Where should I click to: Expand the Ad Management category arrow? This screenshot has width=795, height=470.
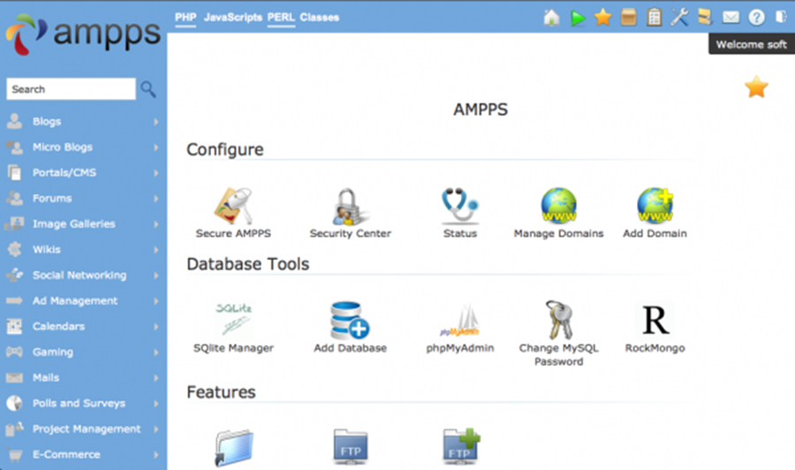click(x=156, y=301)
